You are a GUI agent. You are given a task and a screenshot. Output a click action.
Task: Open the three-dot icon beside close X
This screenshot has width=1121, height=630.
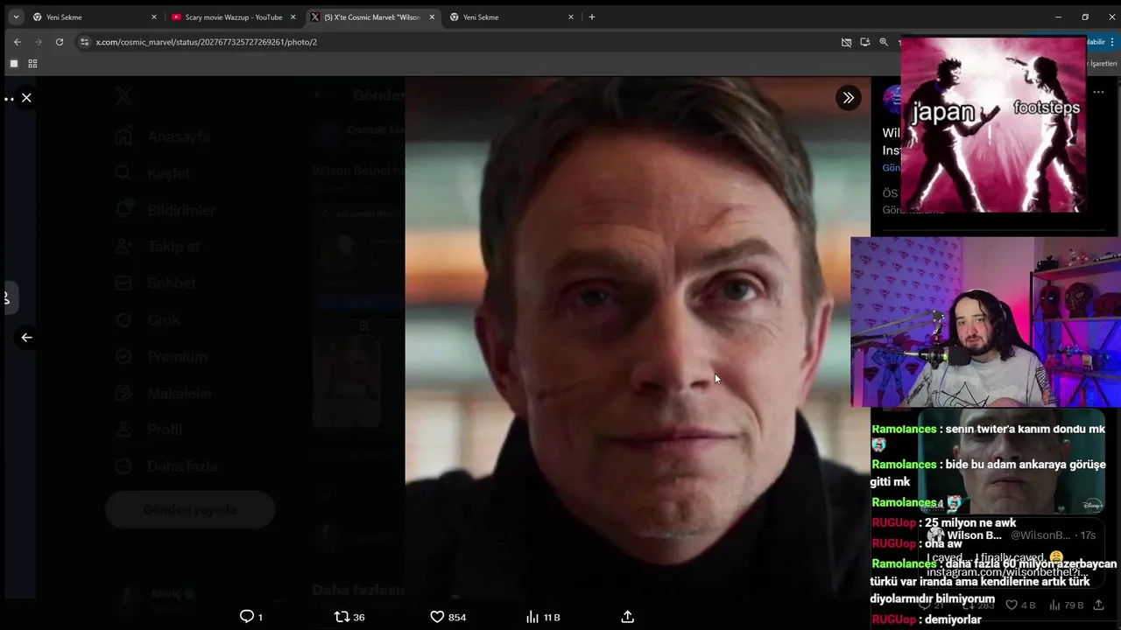[9, 99]
